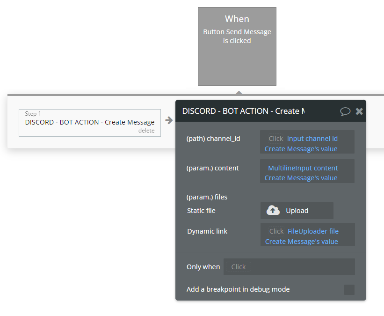The height and width of the screenshot is (316, 384).
Task: Click the Add a breakpoint in debug mode text
Action: (238, 289)
